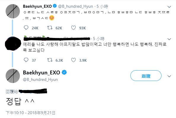Click @B_hundred_Hyun handle under the main name

(40, 79)
